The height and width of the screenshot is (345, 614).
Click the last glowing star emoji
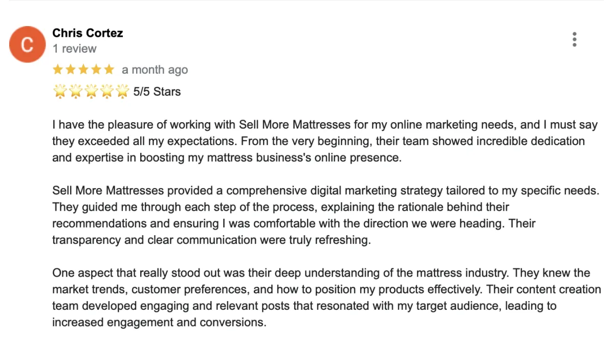pos(122,91)
